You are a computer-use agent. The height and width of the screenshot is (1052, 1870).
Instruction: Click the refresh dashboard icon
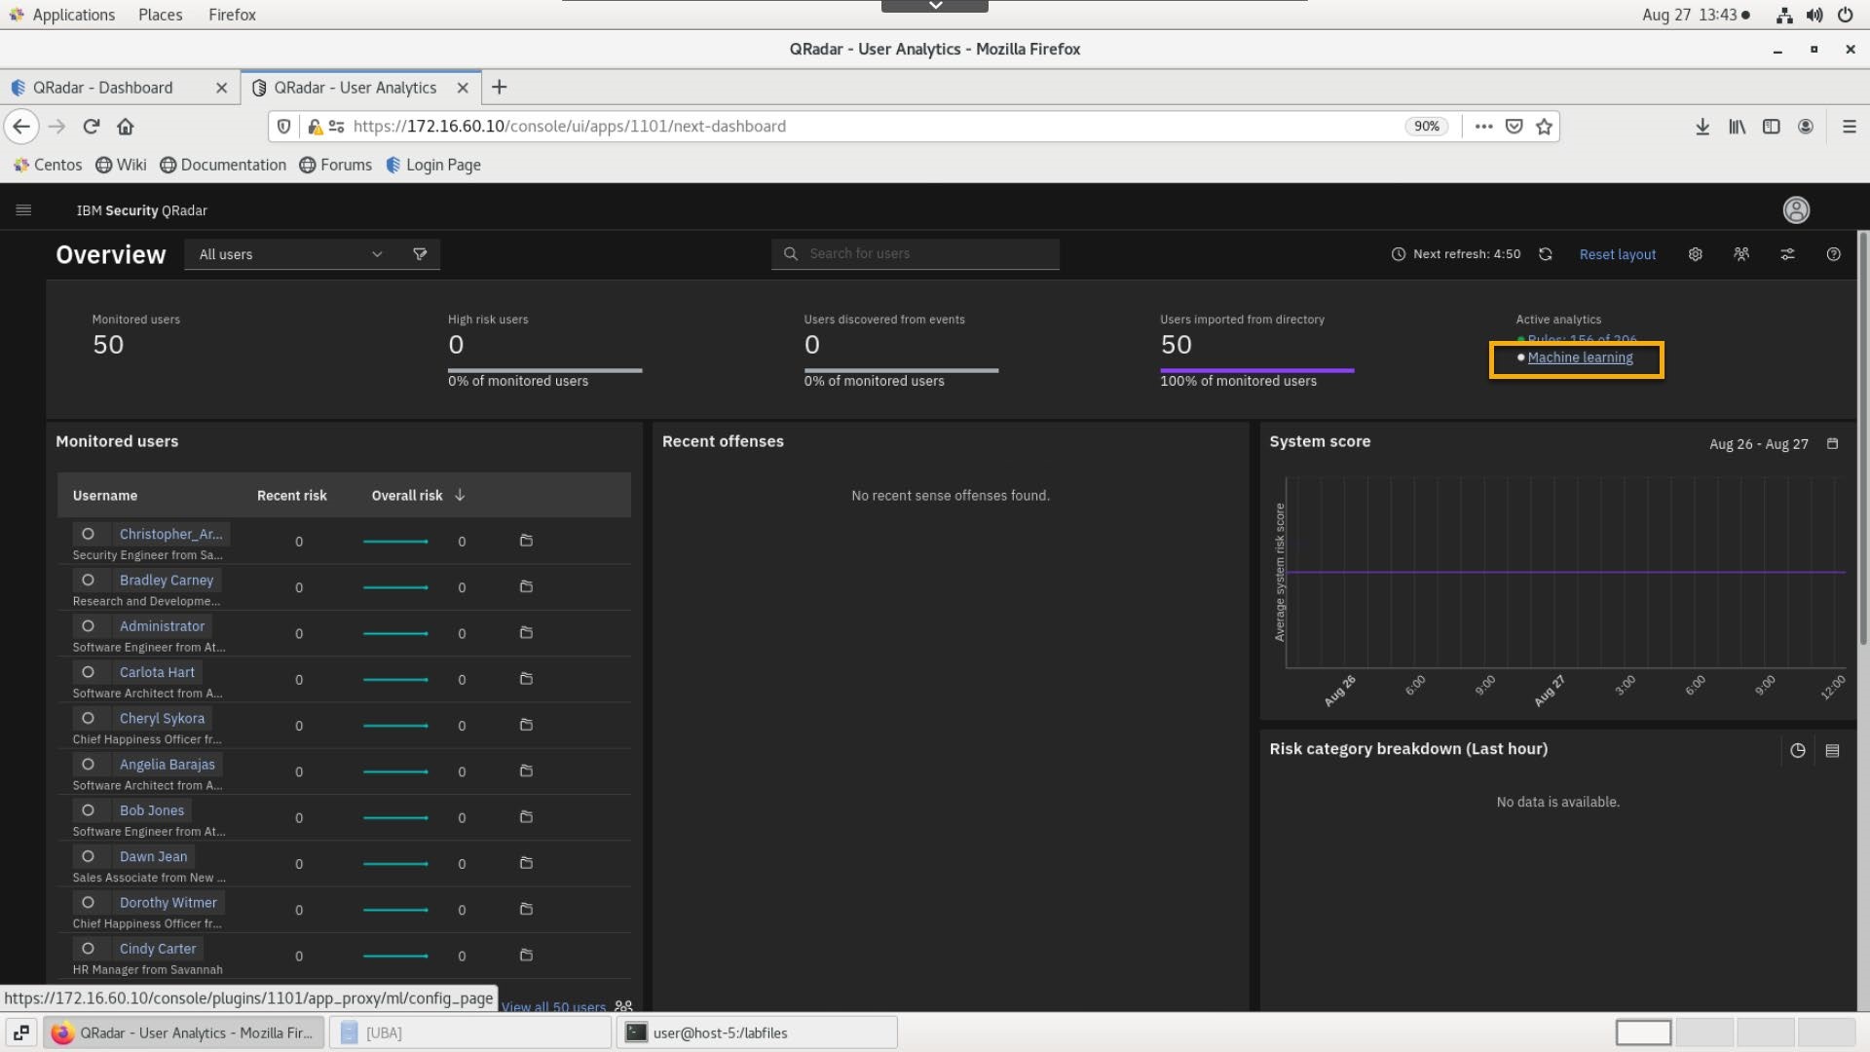coord(1546,254)
